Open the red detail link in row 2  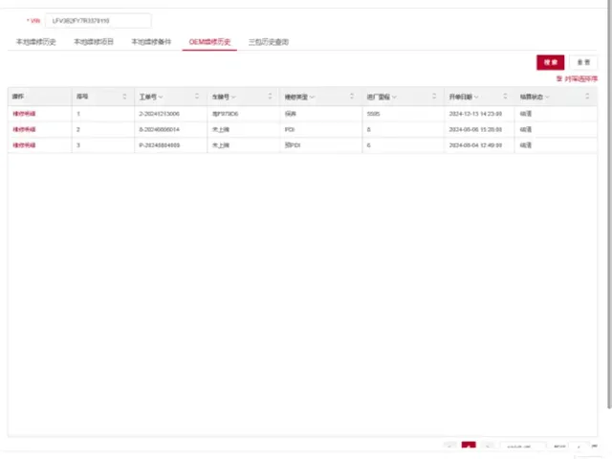click(24, 129)
